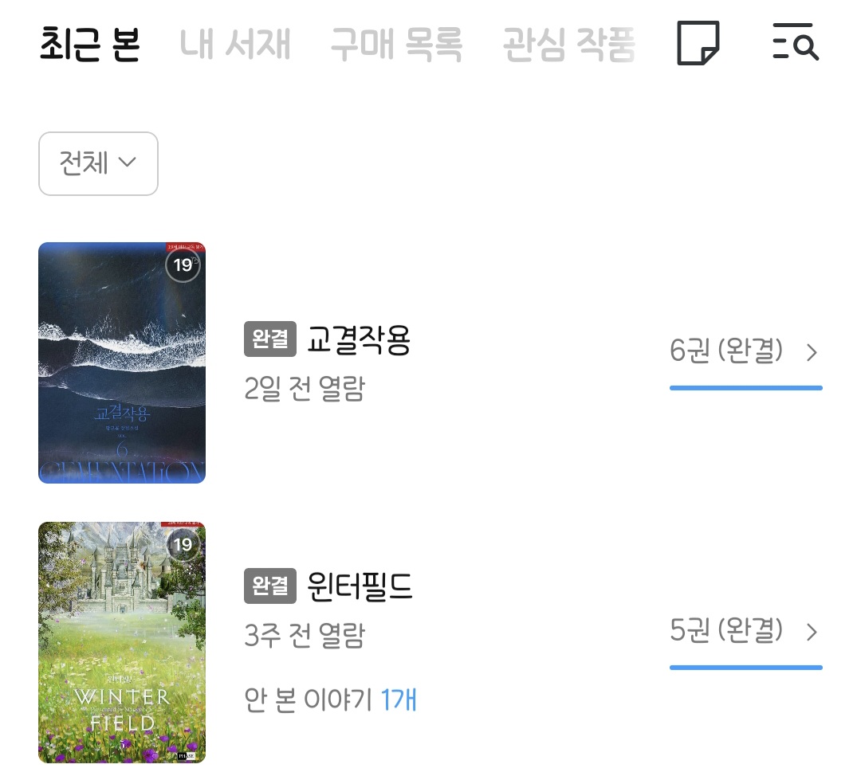
Task: Switch to the 내 서재 tab
Action: [235, 43]
